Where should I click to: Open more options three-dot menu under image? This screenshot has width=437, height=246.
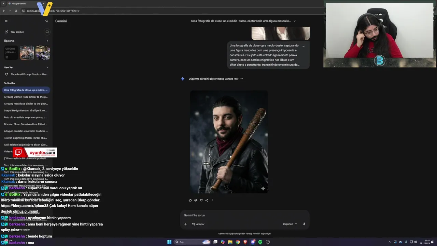[212, 200]
